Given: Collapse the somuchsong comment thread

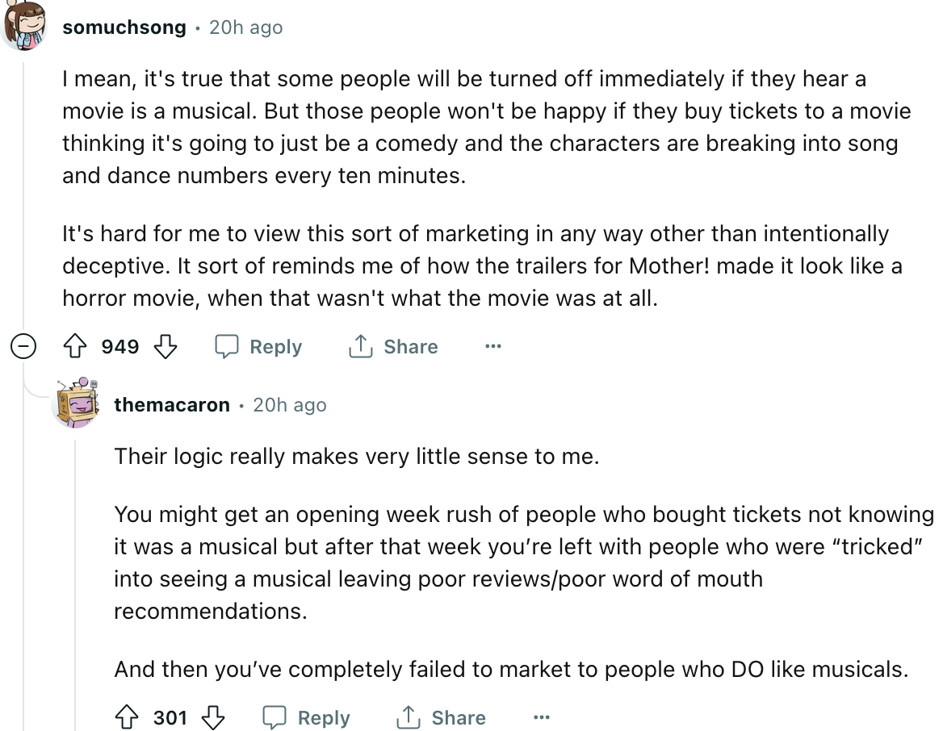Looking at the screenshot, I should (x=23, y=347).
